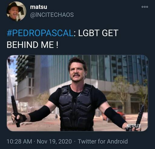Viewport: 155px width, 149px height.
Task: Click the 10:28 AM timestamp
Action: (19, 141)
